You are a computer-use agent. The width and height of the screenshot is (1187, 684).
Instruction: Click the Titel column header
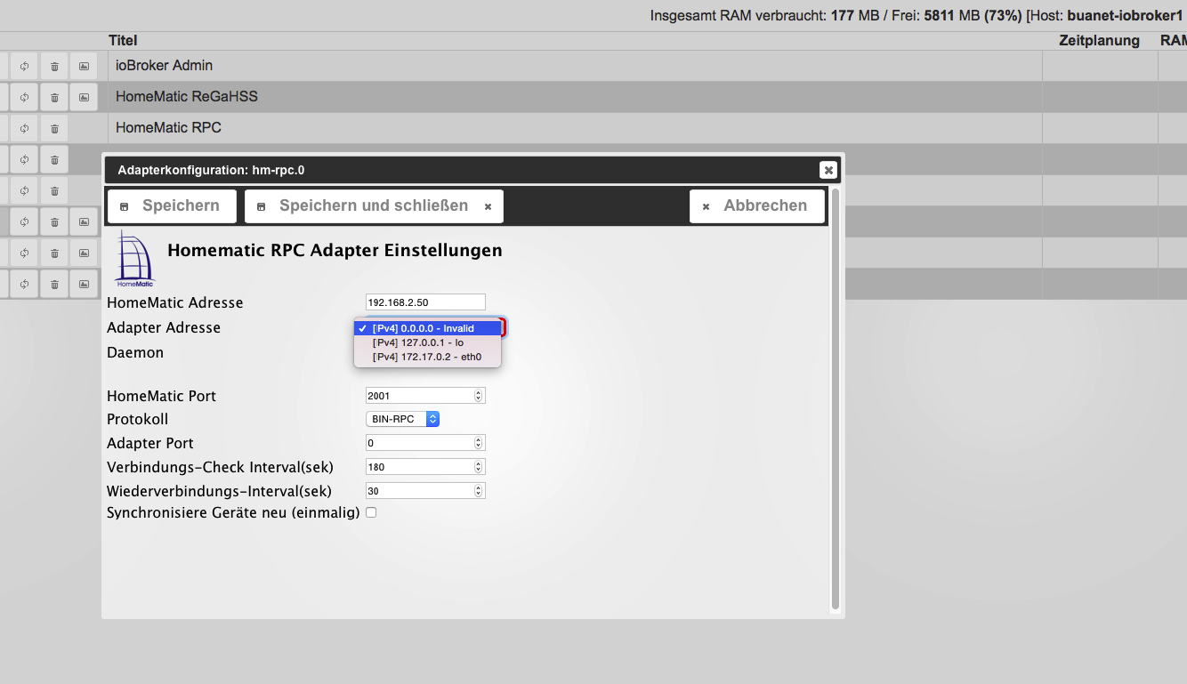[x=123, y=41]
